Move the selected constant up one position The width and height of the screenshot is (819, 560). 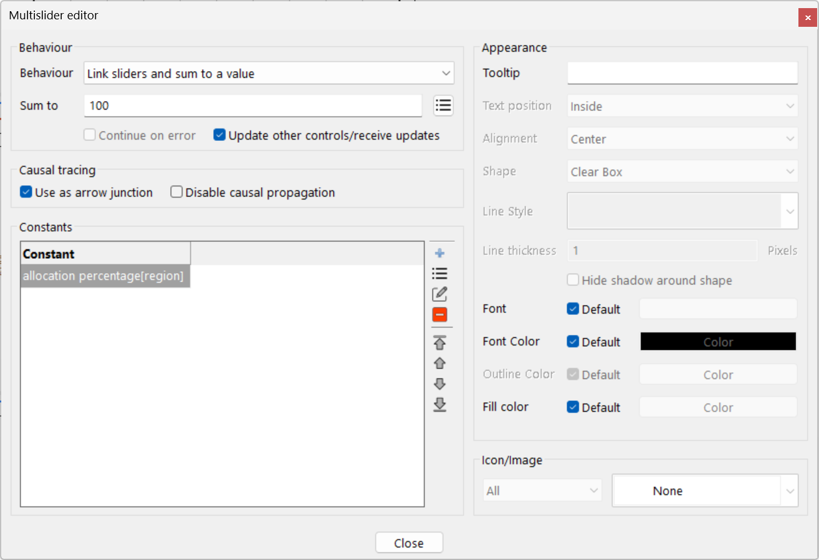click(x=440, y=363)
